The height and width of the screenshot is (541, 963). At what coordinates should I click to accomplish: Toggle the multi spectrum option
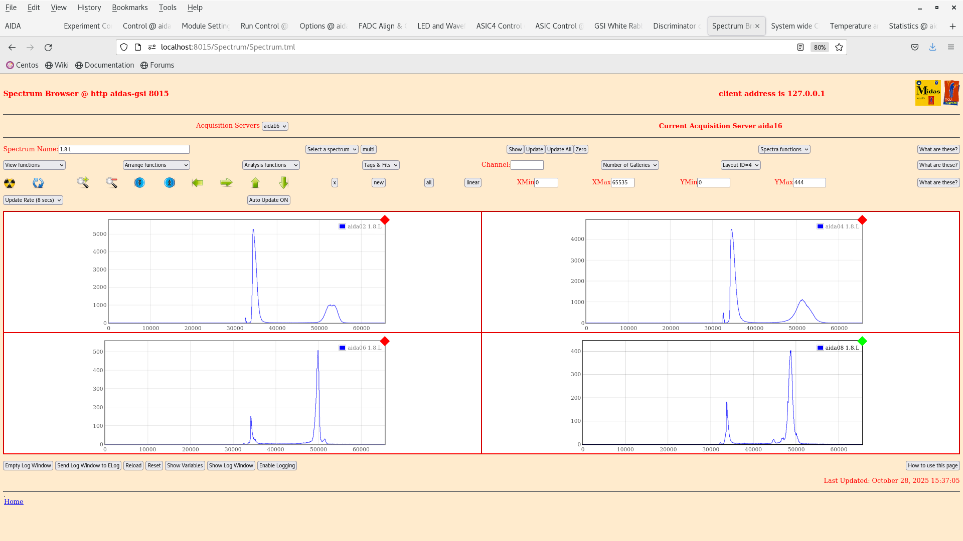[368, 149]
